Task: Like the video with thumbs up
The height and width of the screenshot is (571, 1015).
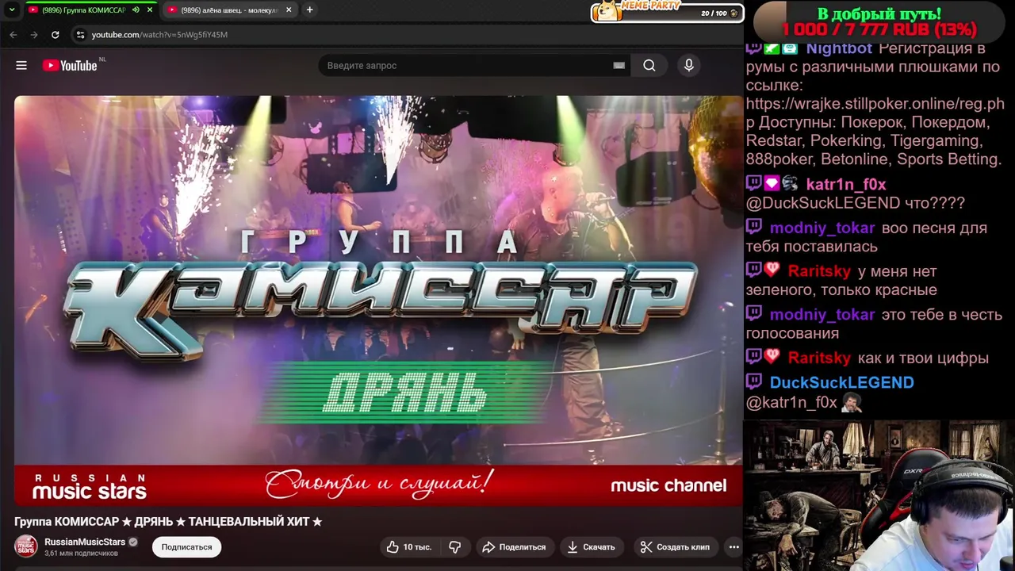Action: pyautogui.click(x=408, y=547)
